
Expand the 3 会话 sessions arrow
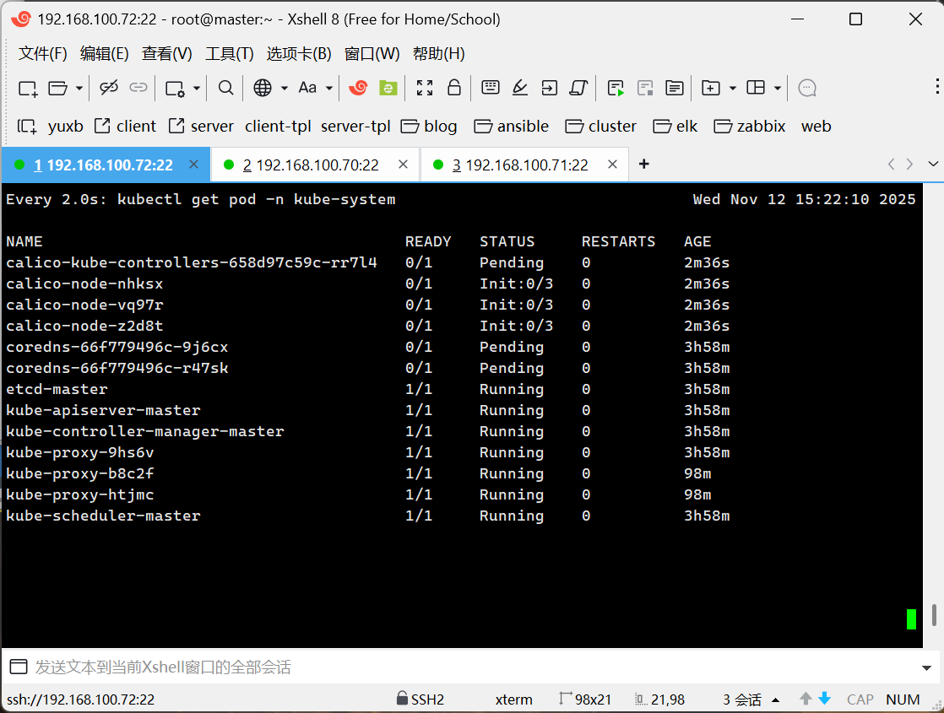pyautogui.click(x=776, y=699)
